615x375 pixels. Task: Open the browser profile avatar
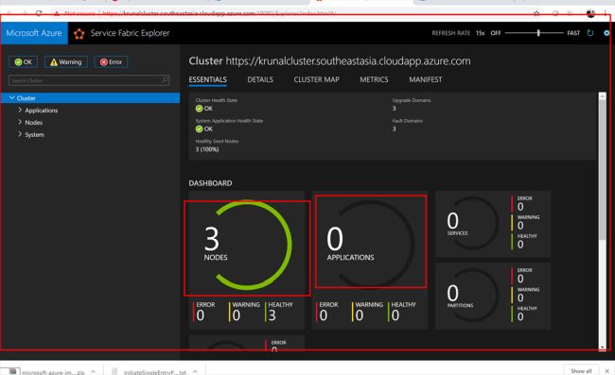coord(590,13)
